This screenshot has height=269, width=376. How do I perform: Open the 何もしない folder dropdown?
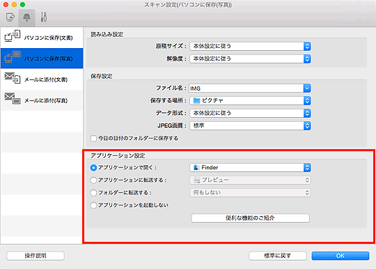[x=250, y=192]
